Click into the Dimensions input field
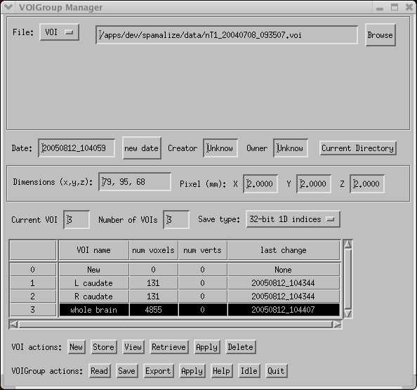This screenshot has width=417, height=390. (x=135, y=182)
